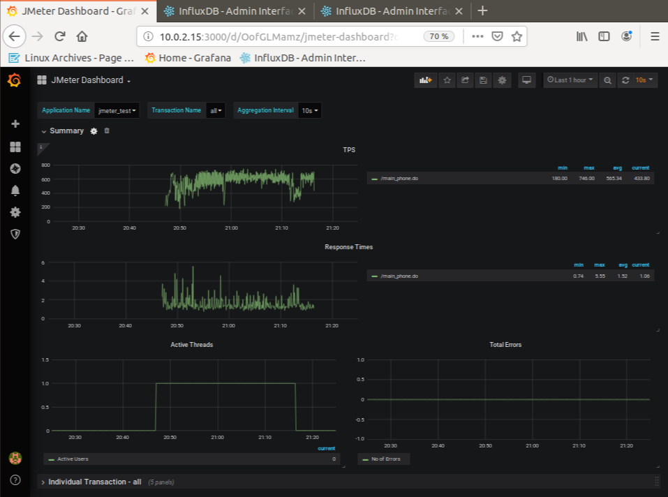The width and height of the screenshot is (668, 497).
Task: Open the InfluxDB Admin Interface bookmark
Action: click(x=303, y=58)
